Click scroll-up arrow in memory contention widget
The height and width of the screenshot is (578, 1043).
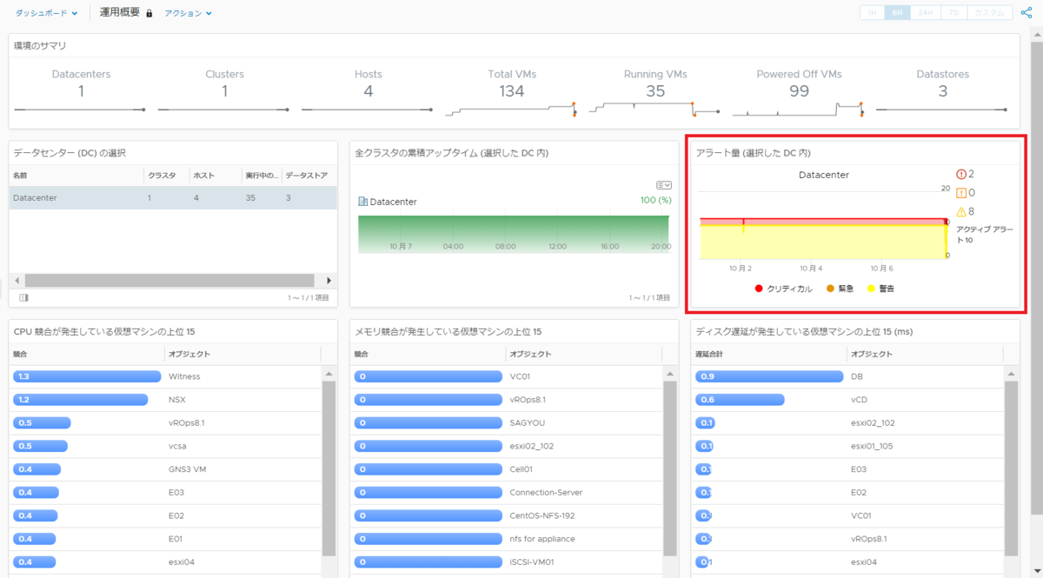pos(670,374)
